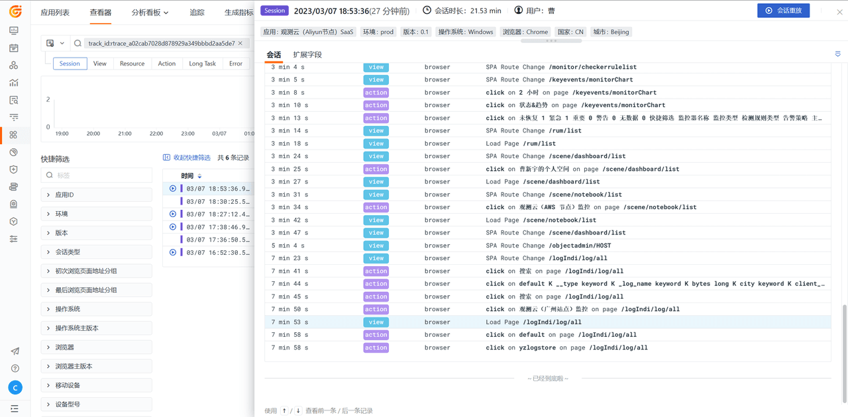
Task: Open the paper plane icon in sidebar
Action: pyautogui.click(x=15, y=351)
